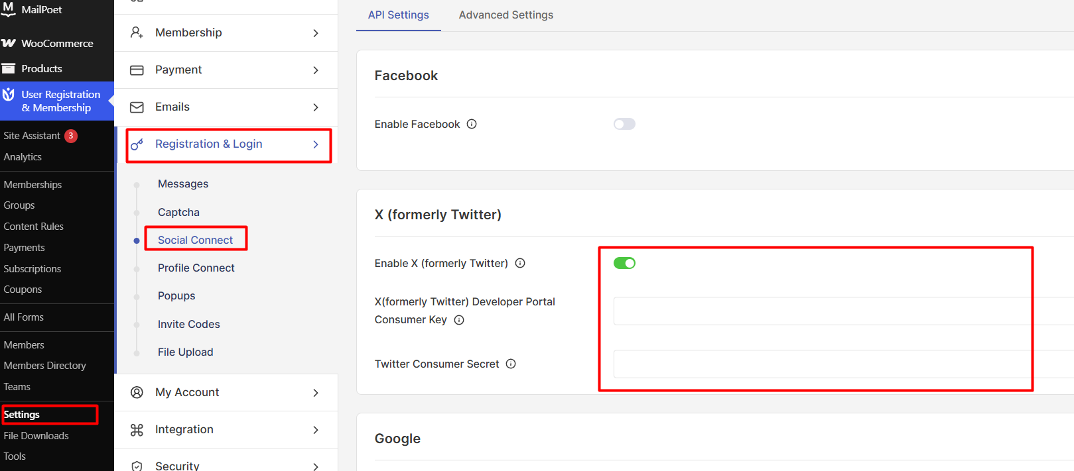Open Tools in the sidebar
Viewport: 1074px width, 471px height.
(15, 456)
